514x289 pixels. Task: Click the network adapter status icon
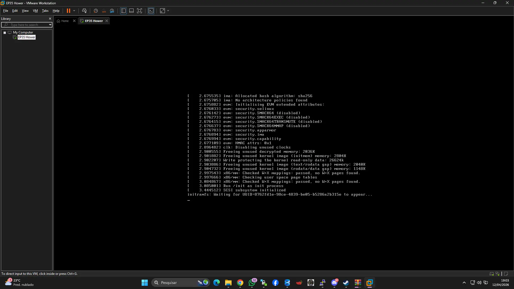tap(497, 274)
